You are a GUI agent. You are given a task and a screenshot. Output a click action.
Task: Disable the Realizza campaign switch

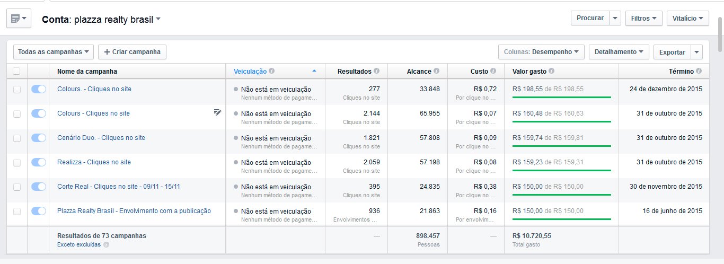pyautogui.click(x=39, y=162)
